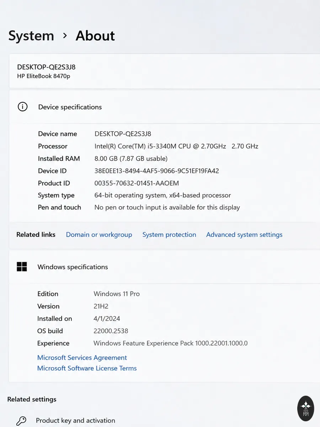Open the Microsoft Services Agreement link
The image size is (320, 427).
click(x=82, y=358)
